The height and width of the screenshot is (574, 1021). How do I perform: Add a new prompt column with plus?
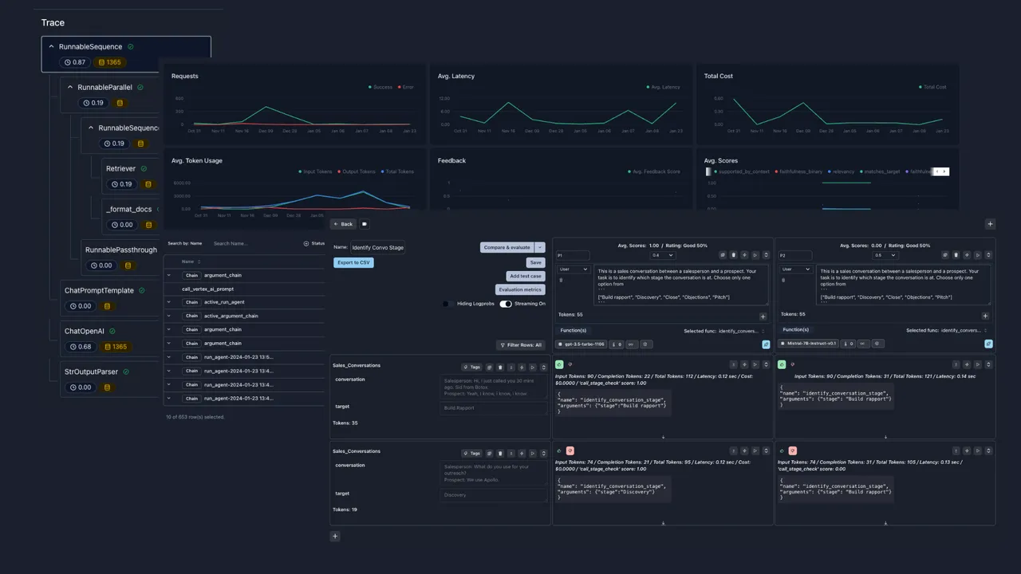(x=990, y=225)
